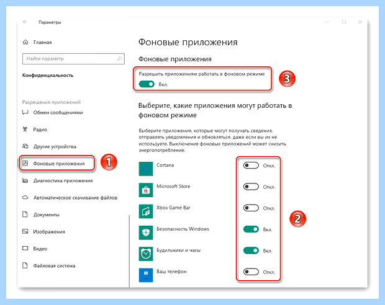Click the Безопасность Windows label
Screen dimensions: 385x305
click(x=183, y=229)
